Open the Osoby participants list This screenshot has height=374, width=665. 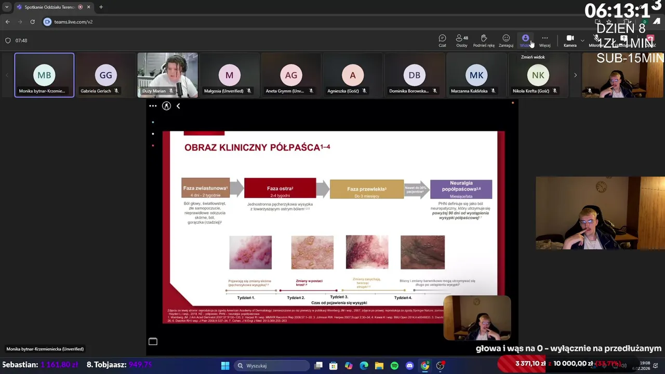pyautogui.click(x=462, y=41)
